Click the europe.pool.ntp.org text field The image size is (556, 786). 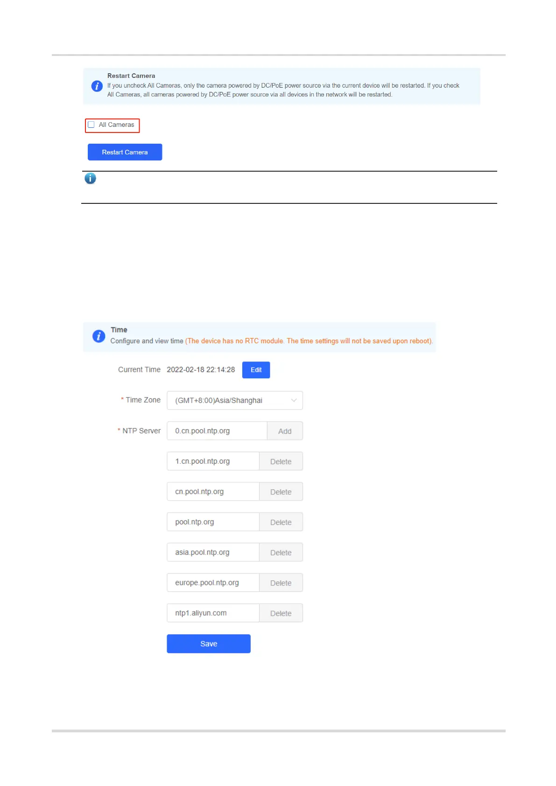click(213, 583)
